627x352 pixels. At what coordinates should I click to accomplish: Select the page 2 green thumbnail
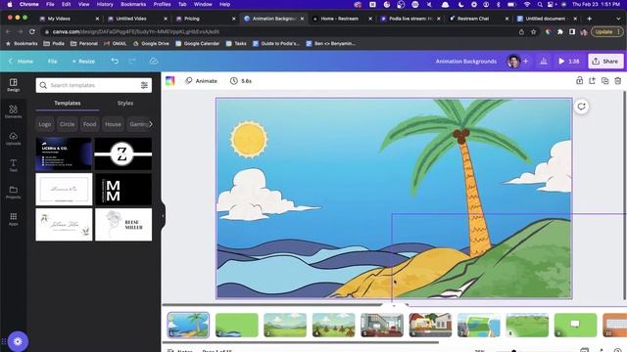click(x=237, y=325)
